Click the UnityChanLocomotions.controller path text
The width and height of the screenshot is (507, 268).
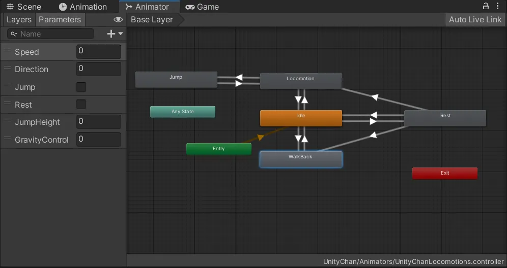pos(413,261)
